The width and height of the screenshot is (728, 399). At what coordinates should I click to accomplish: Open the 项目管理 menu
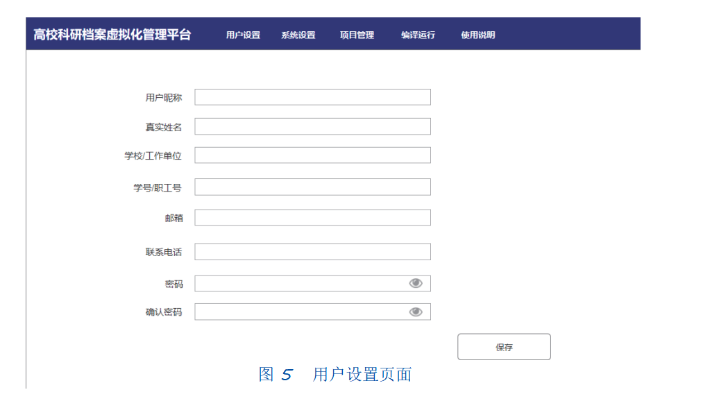(x=357, y=35)
